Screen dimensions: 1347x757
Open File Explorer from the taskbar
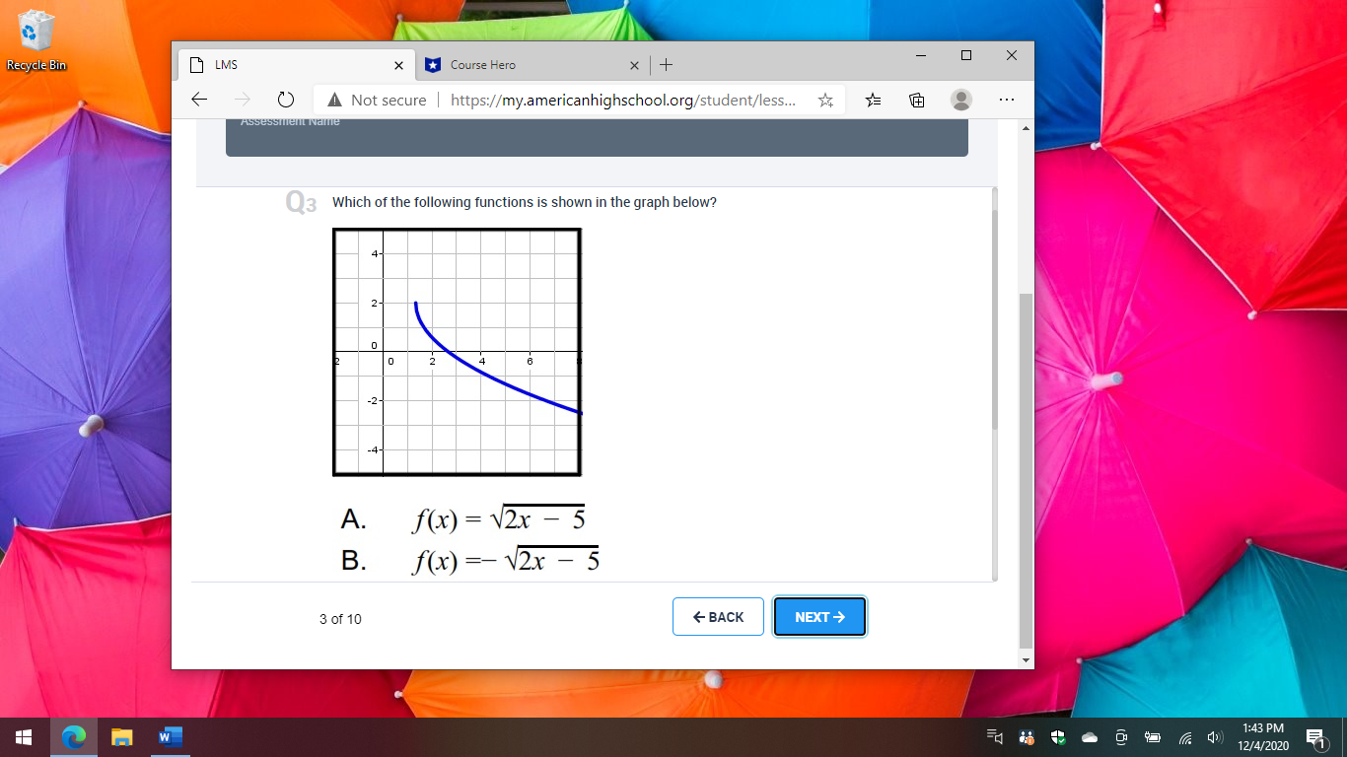tap(122, 736)
